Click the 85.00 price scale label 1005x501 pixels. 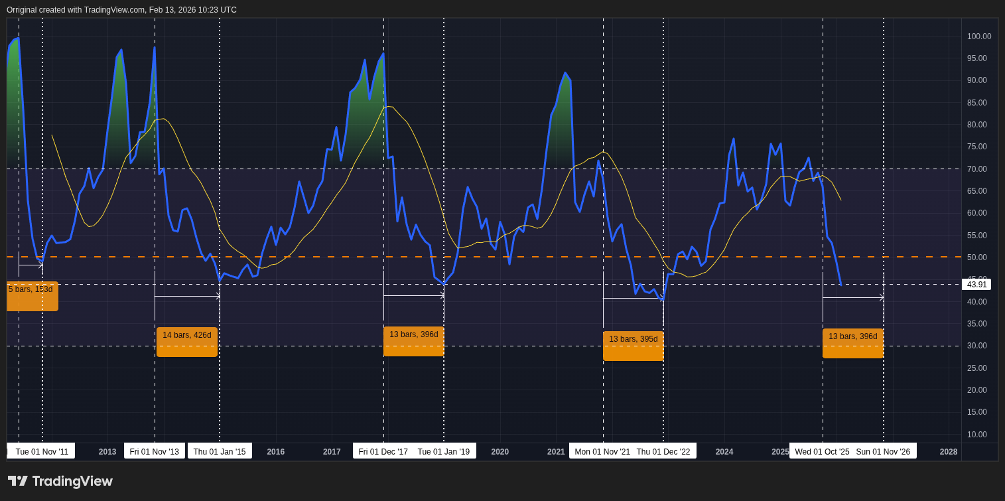pyautogui.click(x=977, y=103)
